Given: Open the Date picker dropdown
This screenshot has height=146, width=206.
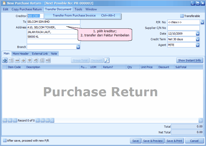Looking at the screenshot, I should (198, 34).
